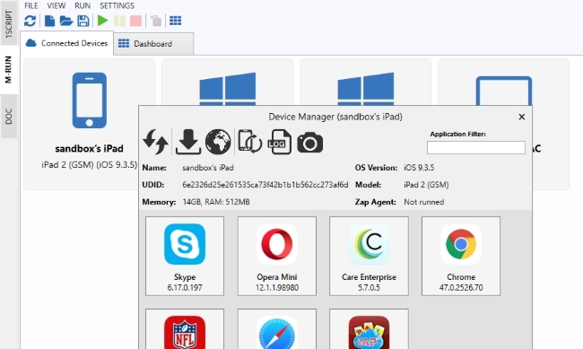The image size is (583, 349).
Task: Click the sync arrows icon in Device Manager
Action: (155, 142)
